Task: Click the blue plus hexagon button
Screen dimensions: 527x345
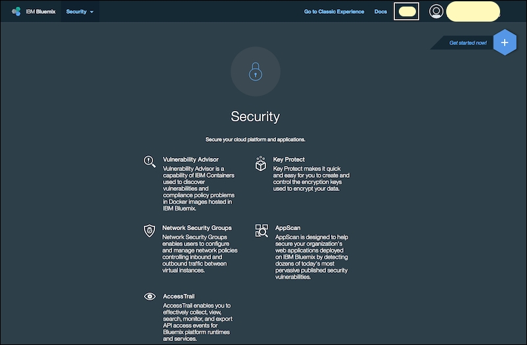Action: point(505,42)
